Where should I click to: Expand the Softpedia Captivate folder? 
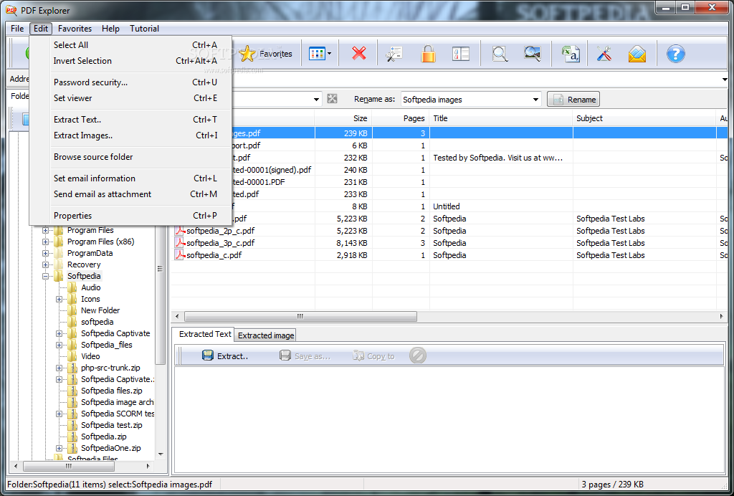click(x=59, y=333)
